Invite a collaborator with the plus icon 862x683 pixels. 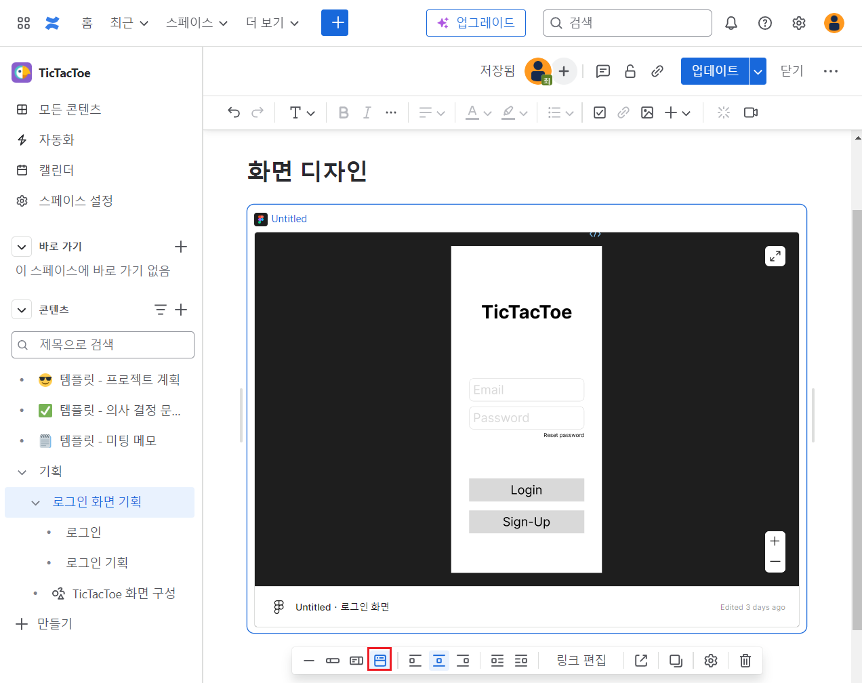(x=564, y=71)
